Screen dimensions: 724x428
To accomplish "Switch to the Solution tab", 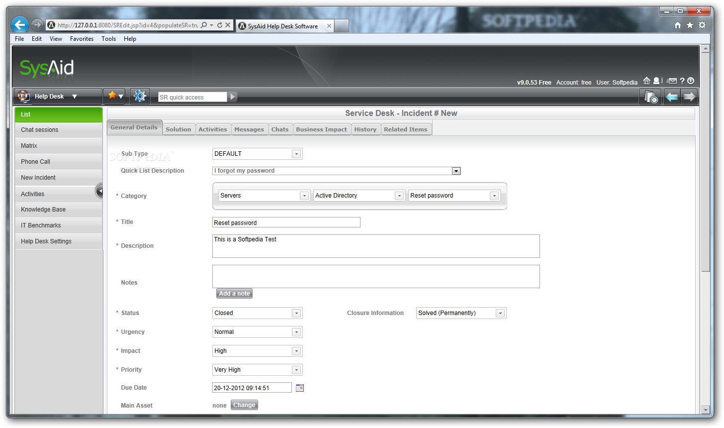I will pos(179,129).
